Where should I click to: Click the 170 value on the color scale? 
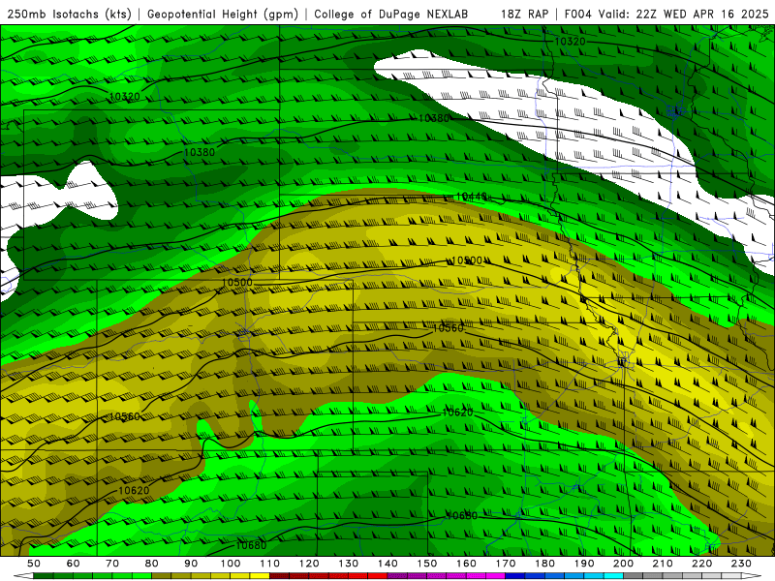coord(506,564)
